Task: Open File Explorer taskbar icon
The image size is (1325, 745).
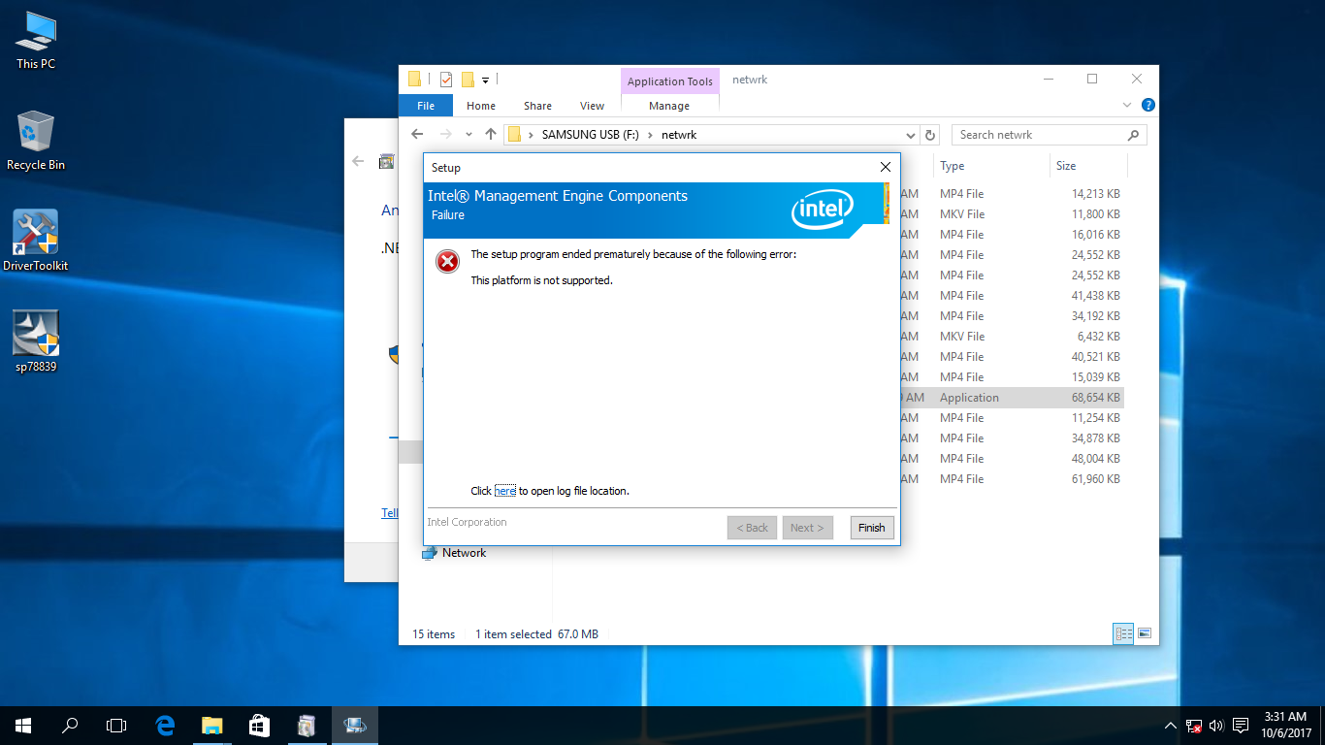Action: (x=211, y=725)
